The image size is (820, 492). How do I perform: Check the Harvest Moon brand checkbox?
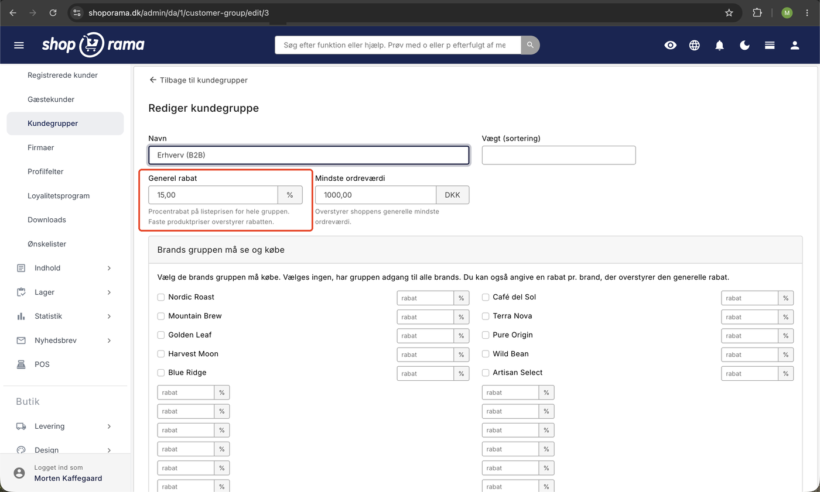pos(161,354)
